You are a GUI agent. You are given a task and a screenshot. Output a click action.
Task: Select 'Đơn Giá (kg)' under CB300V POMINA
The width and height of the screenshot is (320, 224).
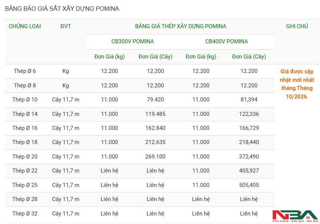[x=110, y=57]
